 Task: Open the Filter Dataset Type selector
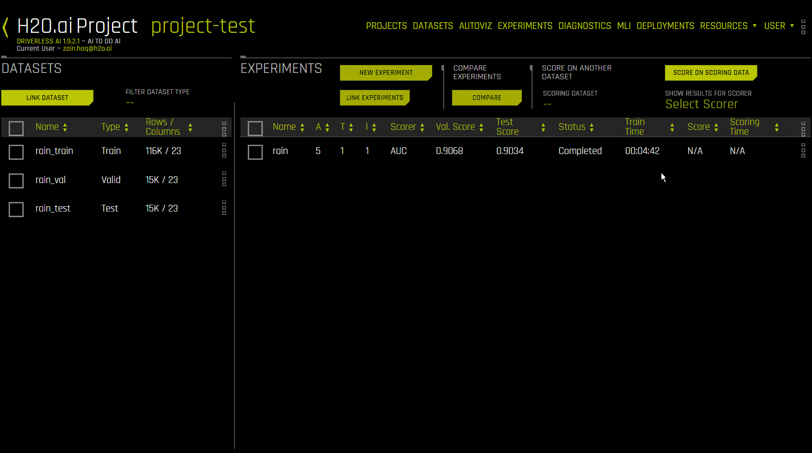click(x=130, y=102)
